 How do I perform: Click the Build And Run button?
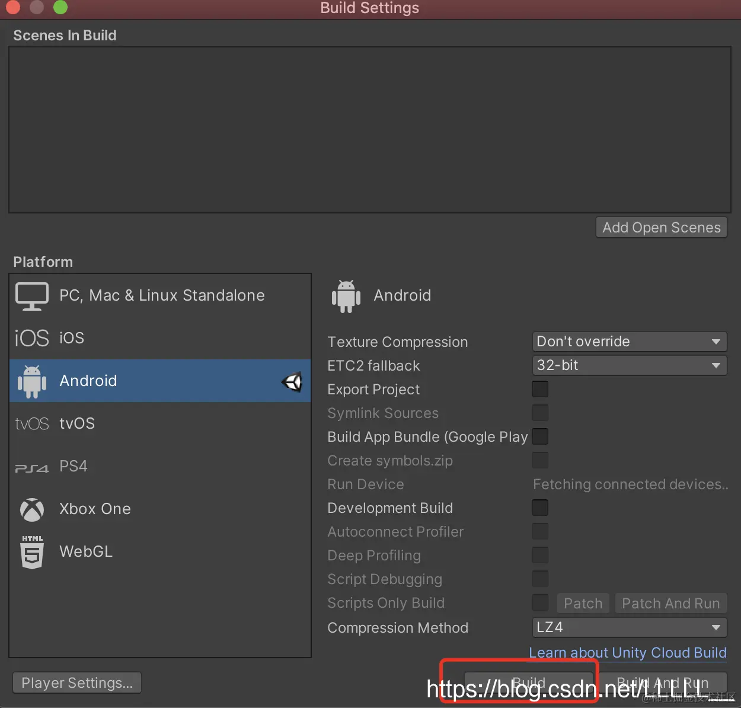pyautogui.click(x=662, y=683)
